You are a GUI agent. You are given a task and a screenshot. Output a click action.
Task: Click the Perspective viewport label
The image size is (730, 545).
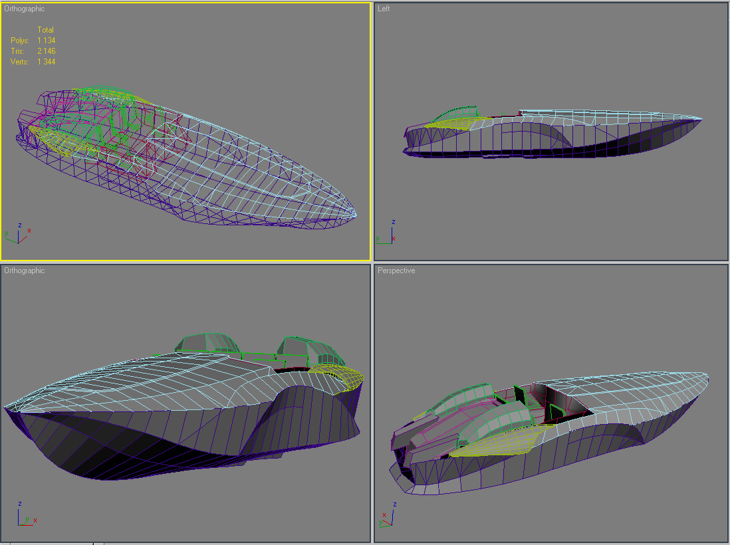396,271
